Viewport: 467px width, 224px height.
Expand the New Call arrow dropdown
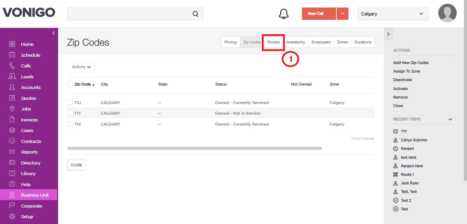pos(343,14)
